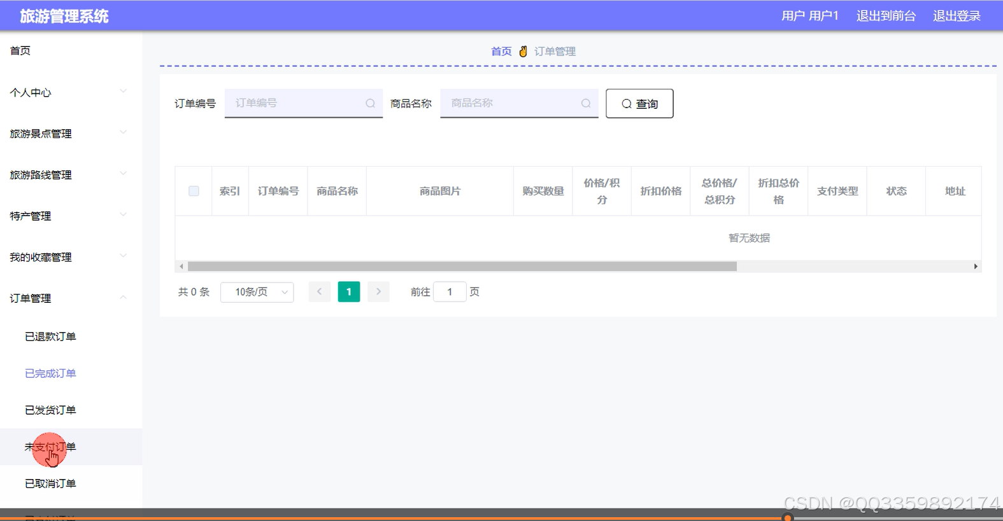1003x521 pixels.
Task: Toggle the select-all checkbox in table header
Action: pos(194,191)
